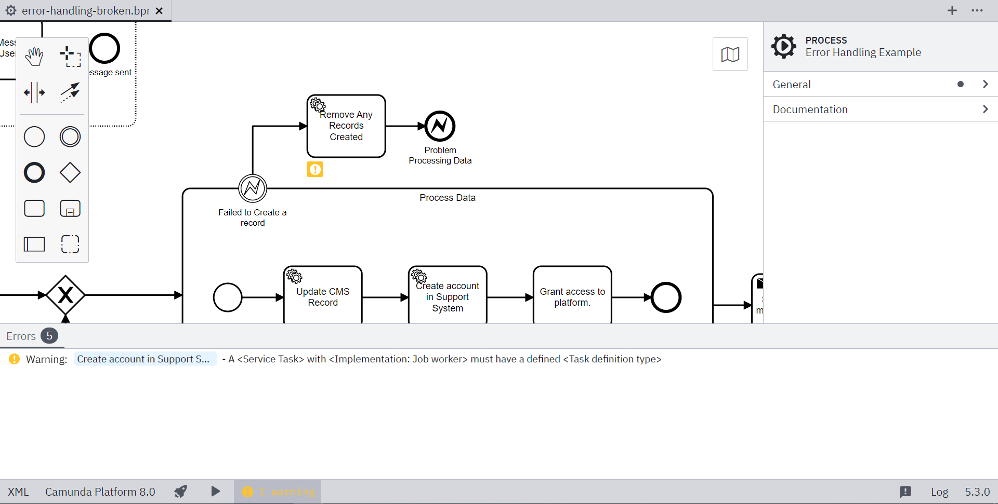Create a start event from the palette

tap(34, 137)
